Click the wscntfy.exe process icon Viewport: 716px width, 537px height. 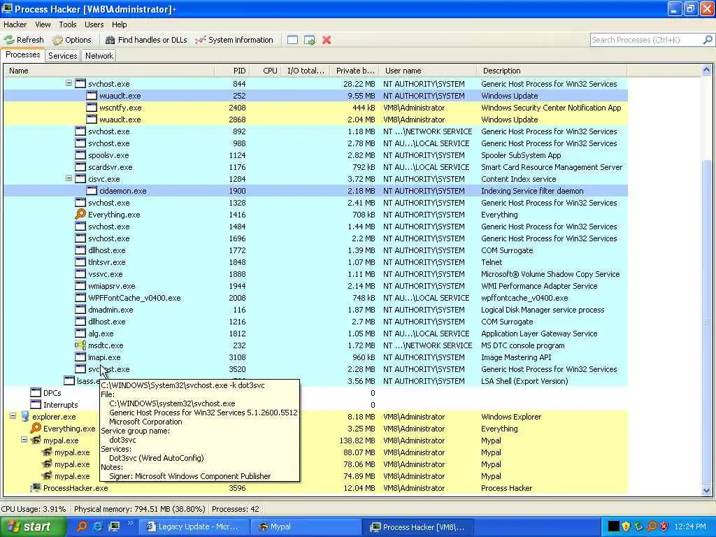(92, 108)
